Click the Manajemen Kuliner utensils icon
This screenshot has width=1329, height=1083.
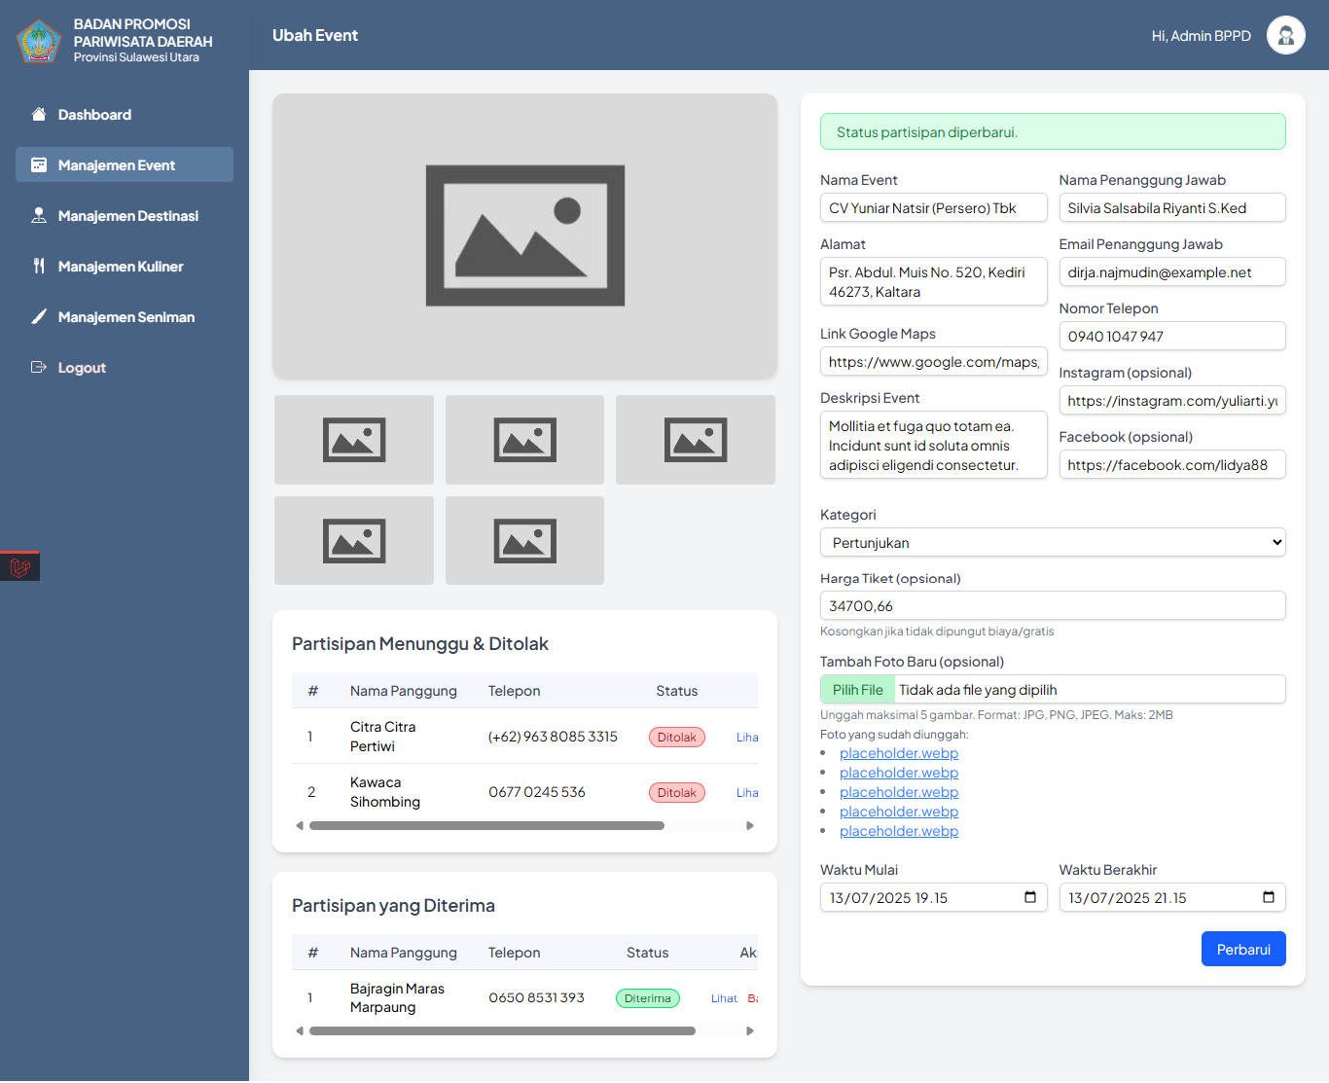click(x=39, y=266)
